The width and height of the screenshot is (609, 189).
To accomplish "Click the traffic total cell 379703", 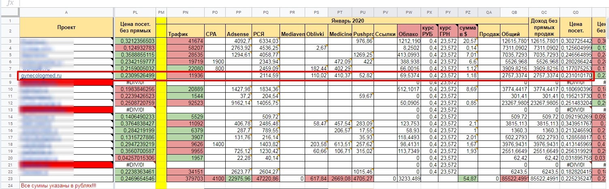I will click(x=185, y=178).
